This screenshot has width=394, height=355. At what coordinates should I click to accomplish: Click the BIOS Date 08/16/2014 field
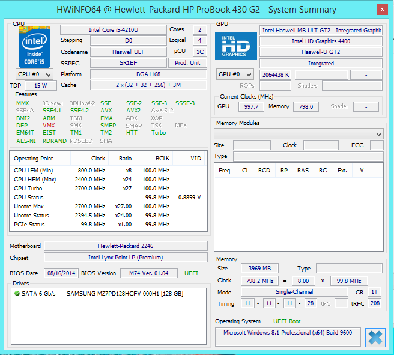click(x=61, y=273)
